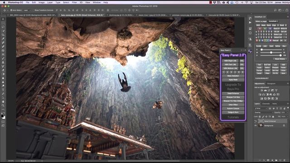This screenshot has width=290, height=163.
Task: Select the Eyedropper tool
Action: click(x=3, y=38)
